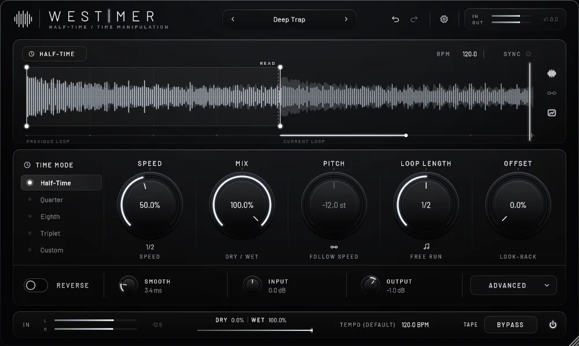Toggle the Sync indicator circle
This screenshot has width=579, height=346.
(x=529, y=54)
